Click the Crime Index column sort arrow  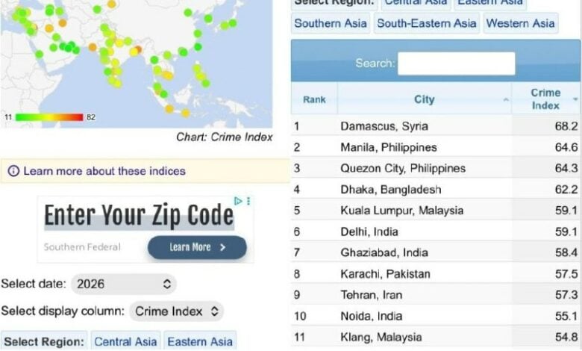point(575,99)
